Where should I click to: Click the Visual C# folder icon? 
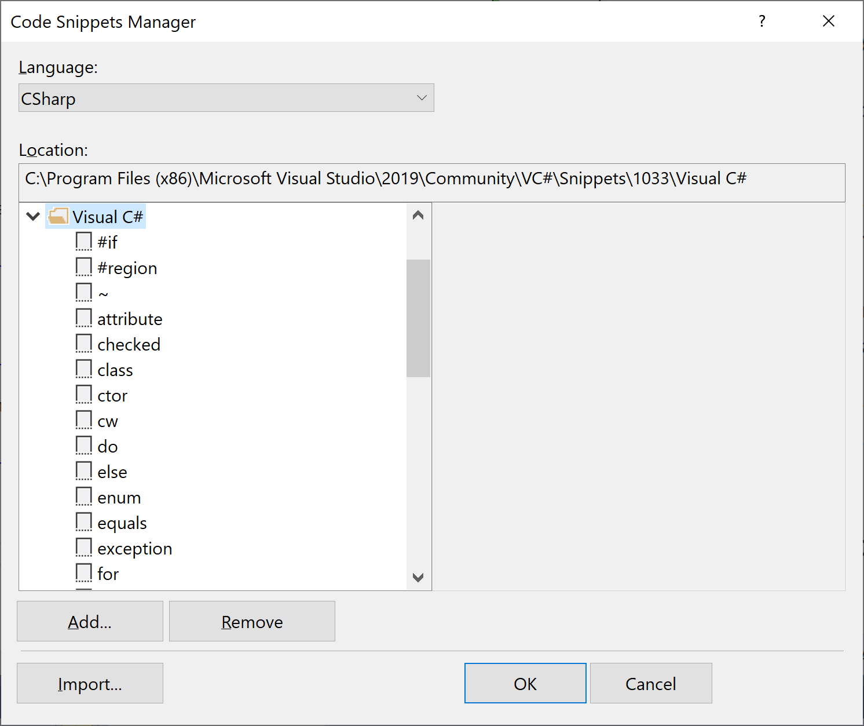tap(58, 217)
